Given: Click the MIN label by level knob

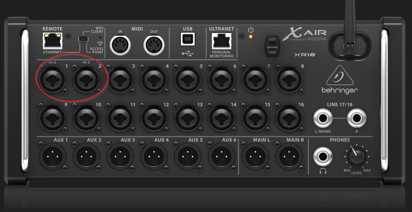Looking at the screenshot, I should click(346, 170).
